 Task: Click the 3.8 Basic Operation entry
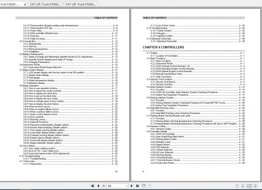tap(69, 86)
